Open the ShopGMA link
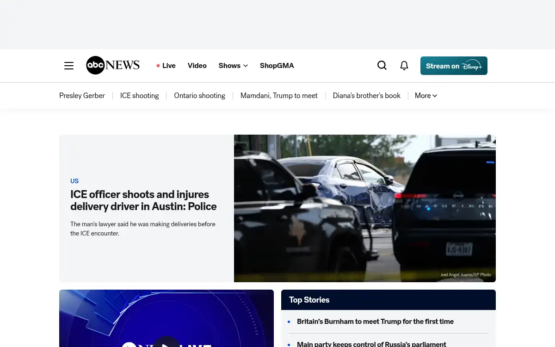Viewport: 555px width, 347px height. (x=277, y=66)
